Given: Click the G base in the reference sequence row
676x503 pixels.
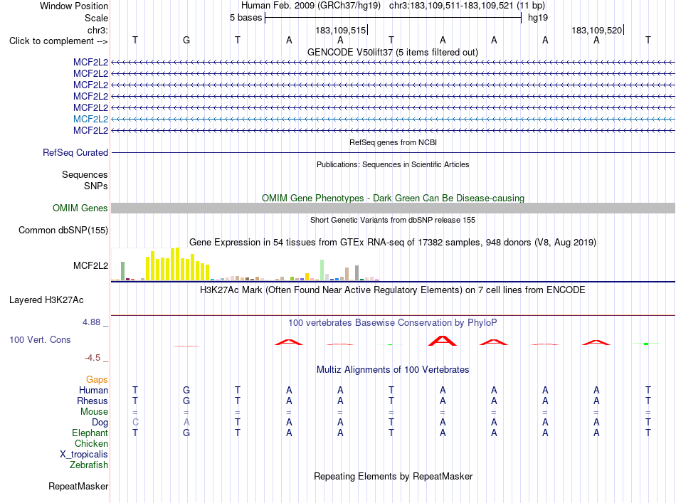Looking at the screenshot, I should click(186, 40).
